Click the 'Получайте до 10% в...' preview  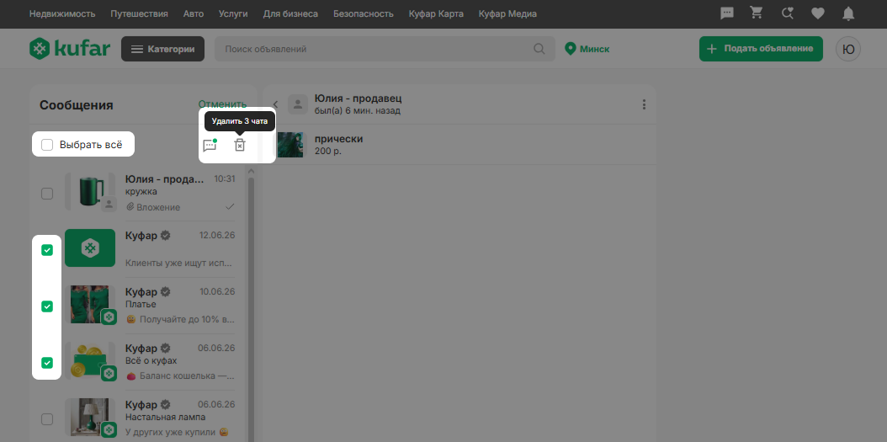[180, 320]
